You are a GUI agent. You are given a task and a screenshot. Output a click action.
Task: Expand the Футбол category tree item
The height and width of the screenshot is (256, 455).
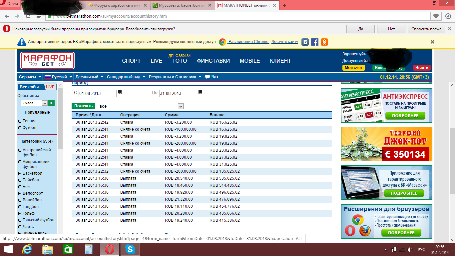pos(20,128)
